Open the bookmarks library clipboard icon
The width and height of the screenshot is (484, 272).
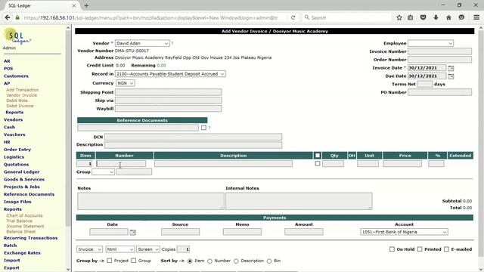pos(410,17)
